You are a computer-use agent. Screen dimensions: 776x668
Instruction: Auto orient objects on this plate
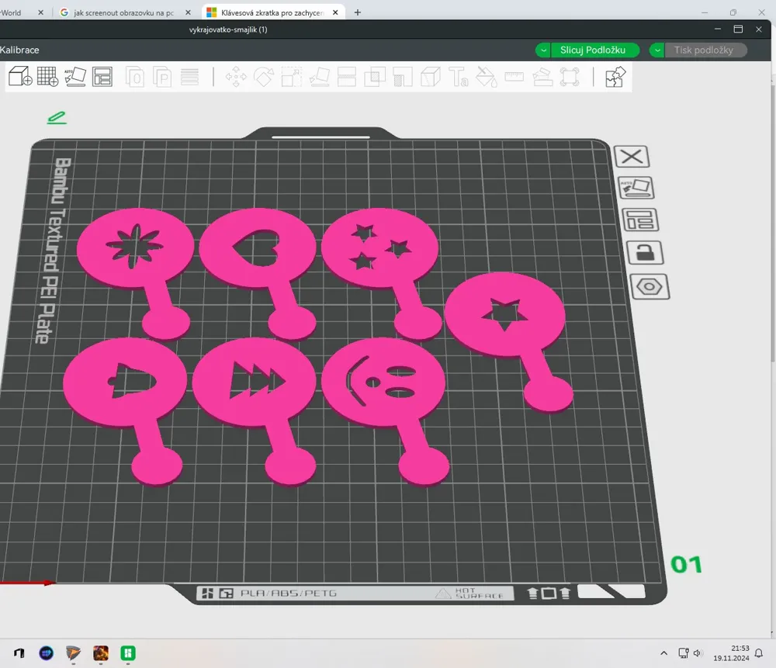[636, 188]
